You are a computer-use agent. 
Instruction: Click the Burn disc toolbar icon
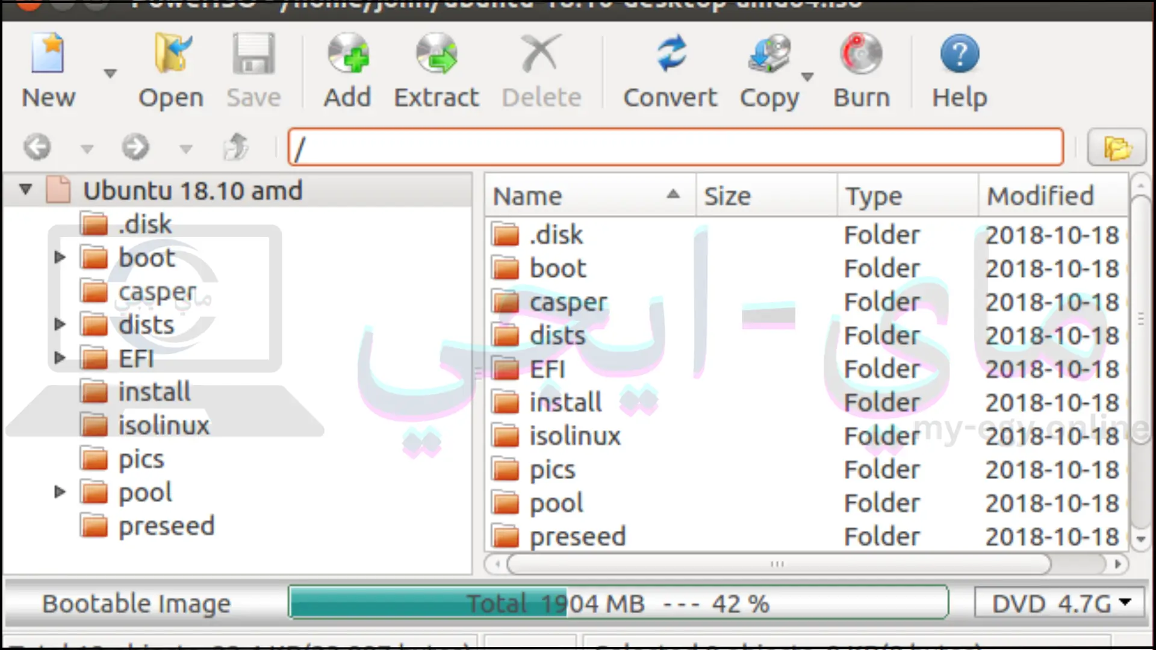pyautogui.click(x=862, y=54)
